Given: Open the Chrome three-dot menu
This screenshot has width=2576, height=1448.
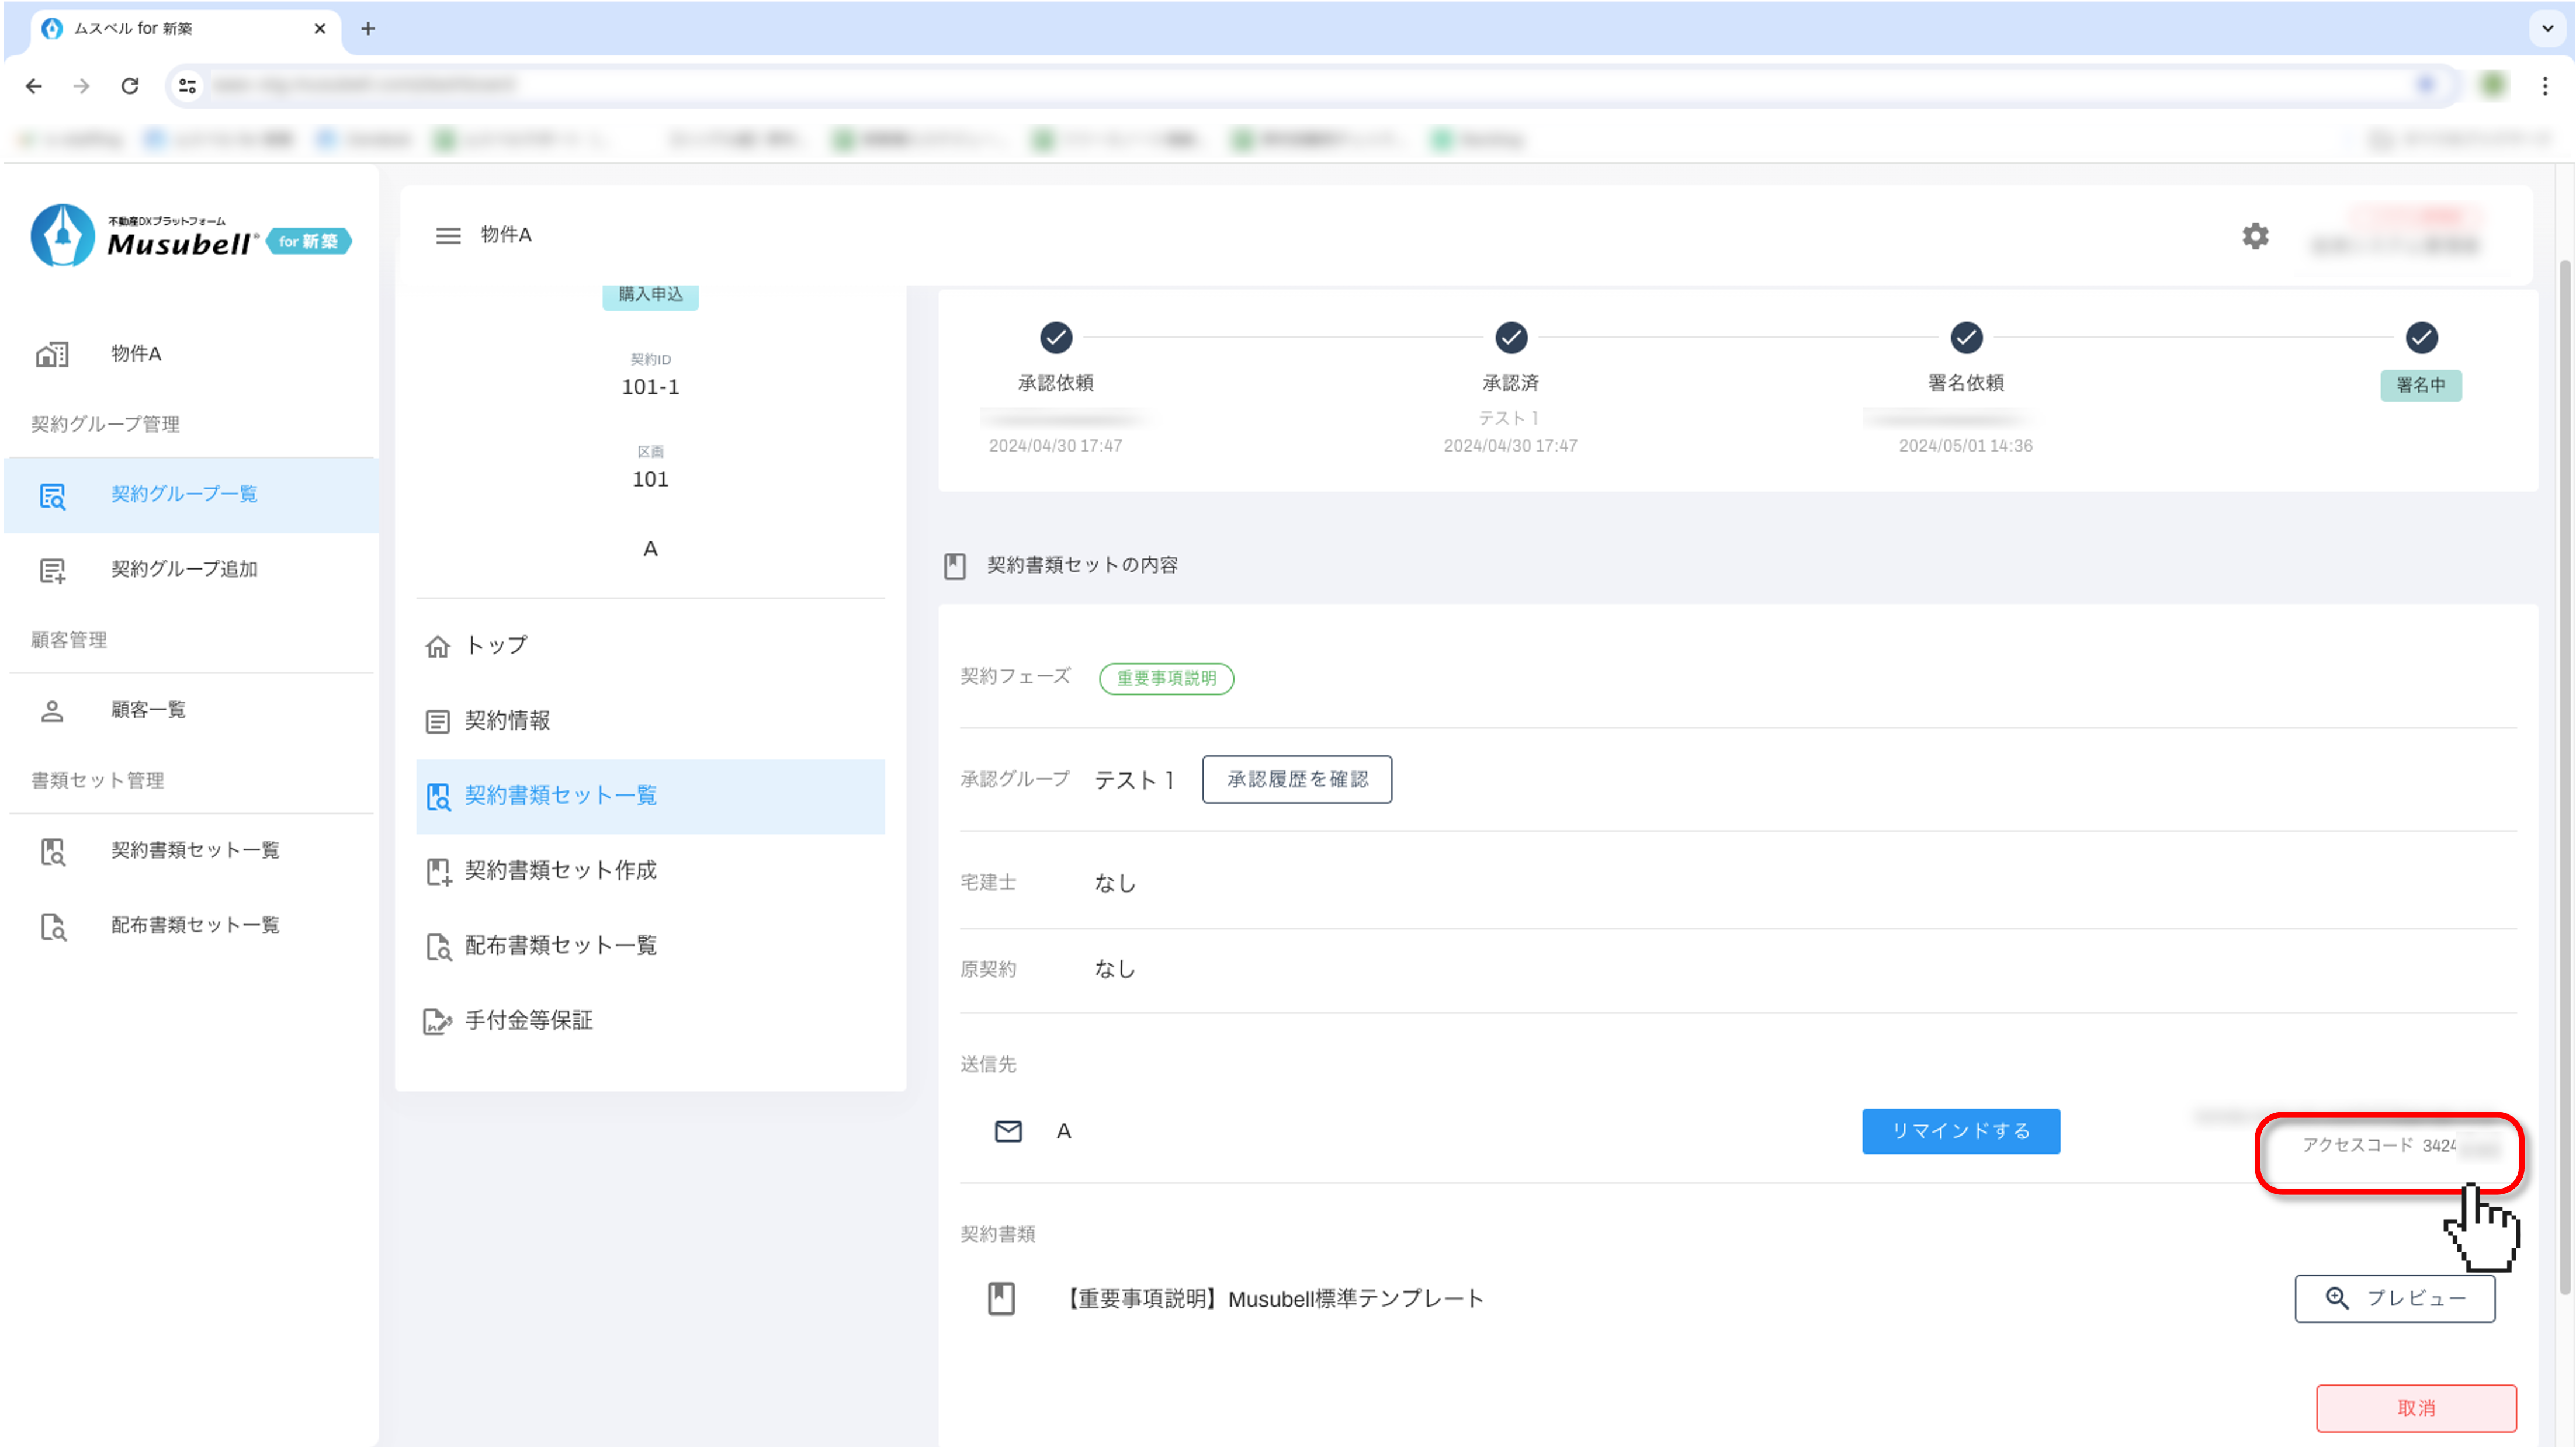Looking at the screenshot, I should pyautogui.click(x=2545, y=86).
